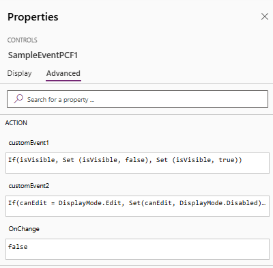Edit the customEvent1 formula box
This screenshot has width=273, height=268.
(137, 163)
